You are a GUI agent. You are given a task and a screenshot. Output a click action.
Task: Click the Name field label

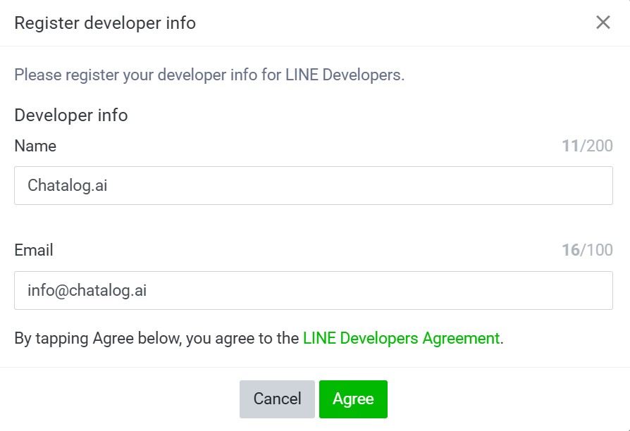(35, 146)
